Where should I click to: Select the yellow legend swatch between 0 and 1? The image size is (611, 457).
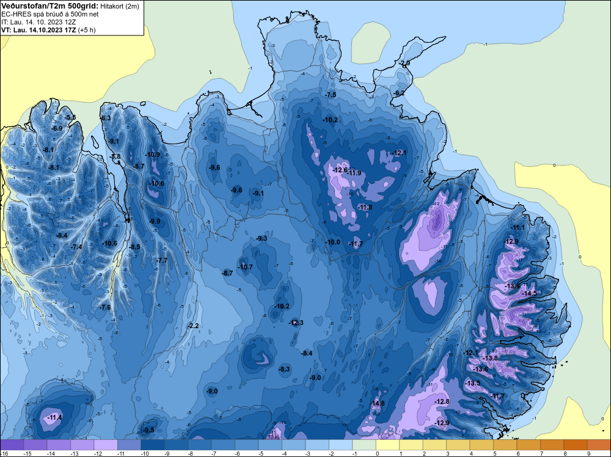(388, 445)
